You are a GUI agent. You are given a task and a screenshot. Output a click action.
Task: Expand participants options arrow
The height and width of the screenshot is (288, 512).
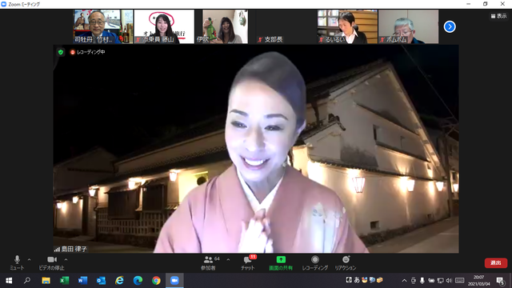tap(228, 260)
